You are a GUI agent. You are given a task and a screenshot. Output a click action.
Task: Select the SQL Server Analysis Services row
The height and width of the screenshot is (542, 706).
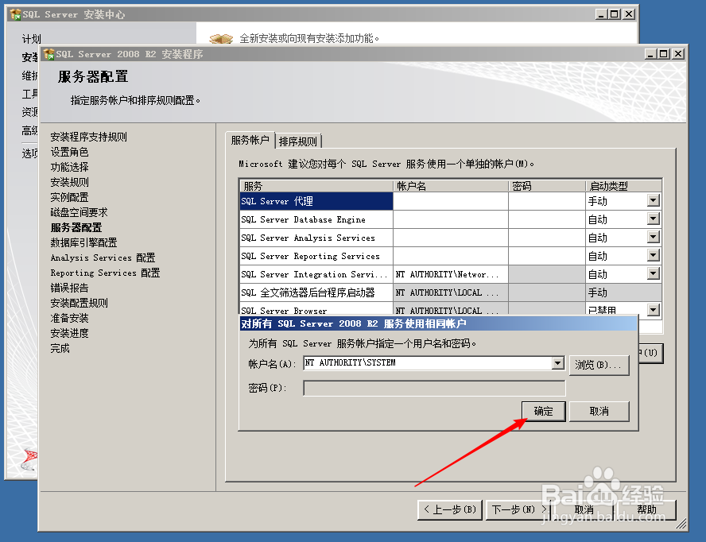pos(316,238)
